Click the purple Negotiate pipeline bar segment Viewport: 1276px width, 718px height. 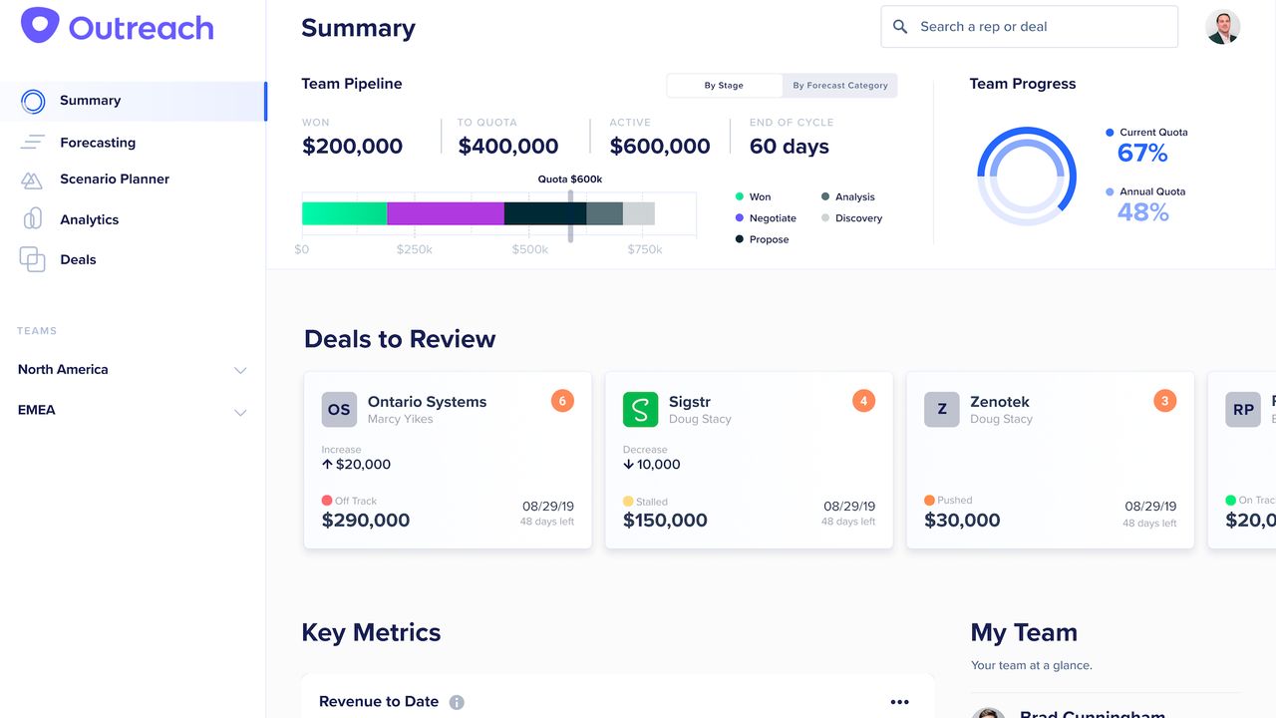click(445, 213)
